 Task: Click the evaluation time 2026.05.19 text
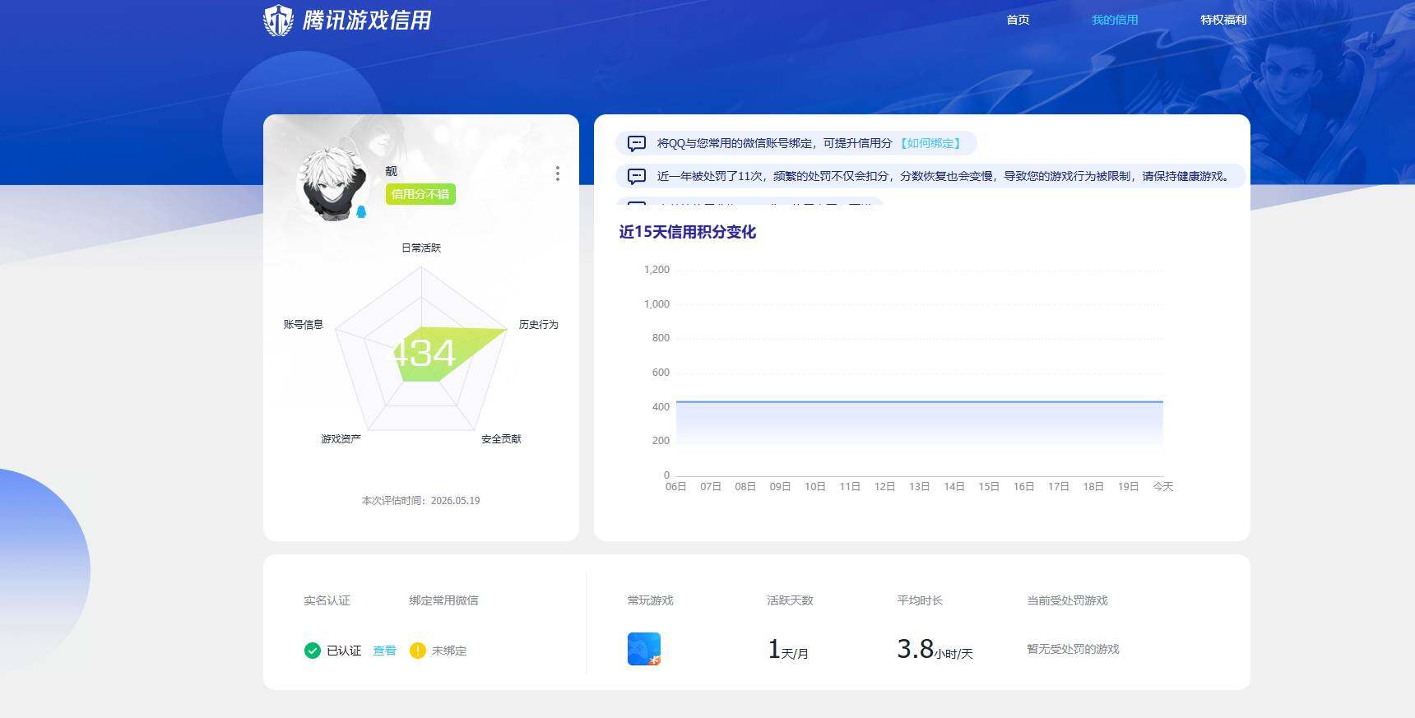coord(421,500)
